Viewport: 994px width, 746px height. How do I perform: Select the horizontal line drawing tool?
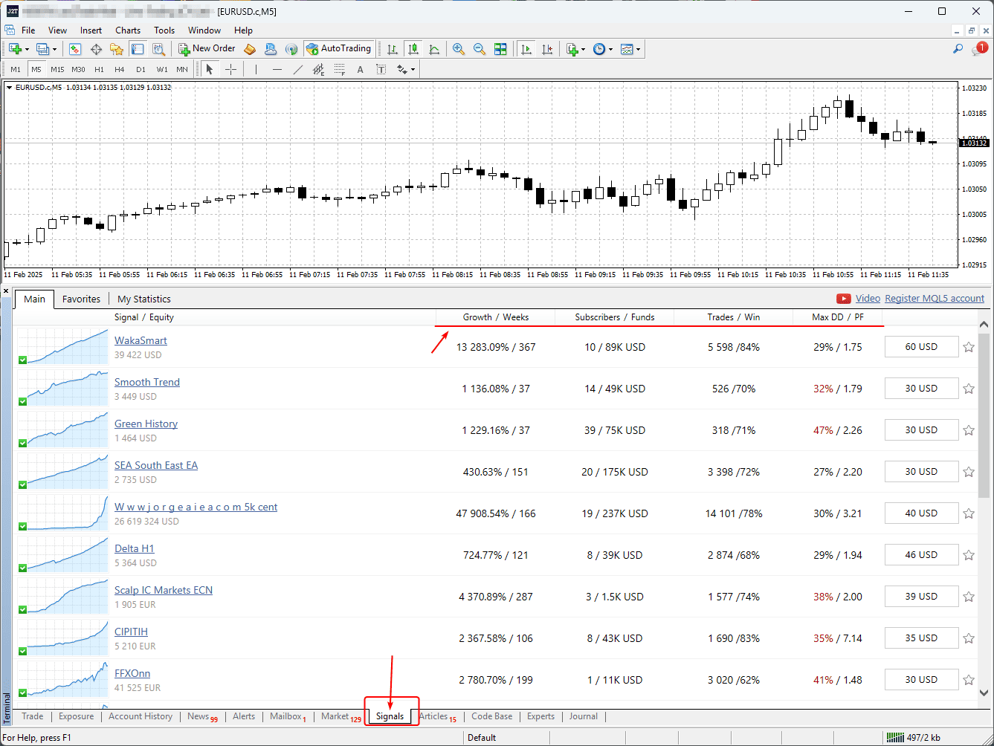pyautogui.click(x=277, y=69)
